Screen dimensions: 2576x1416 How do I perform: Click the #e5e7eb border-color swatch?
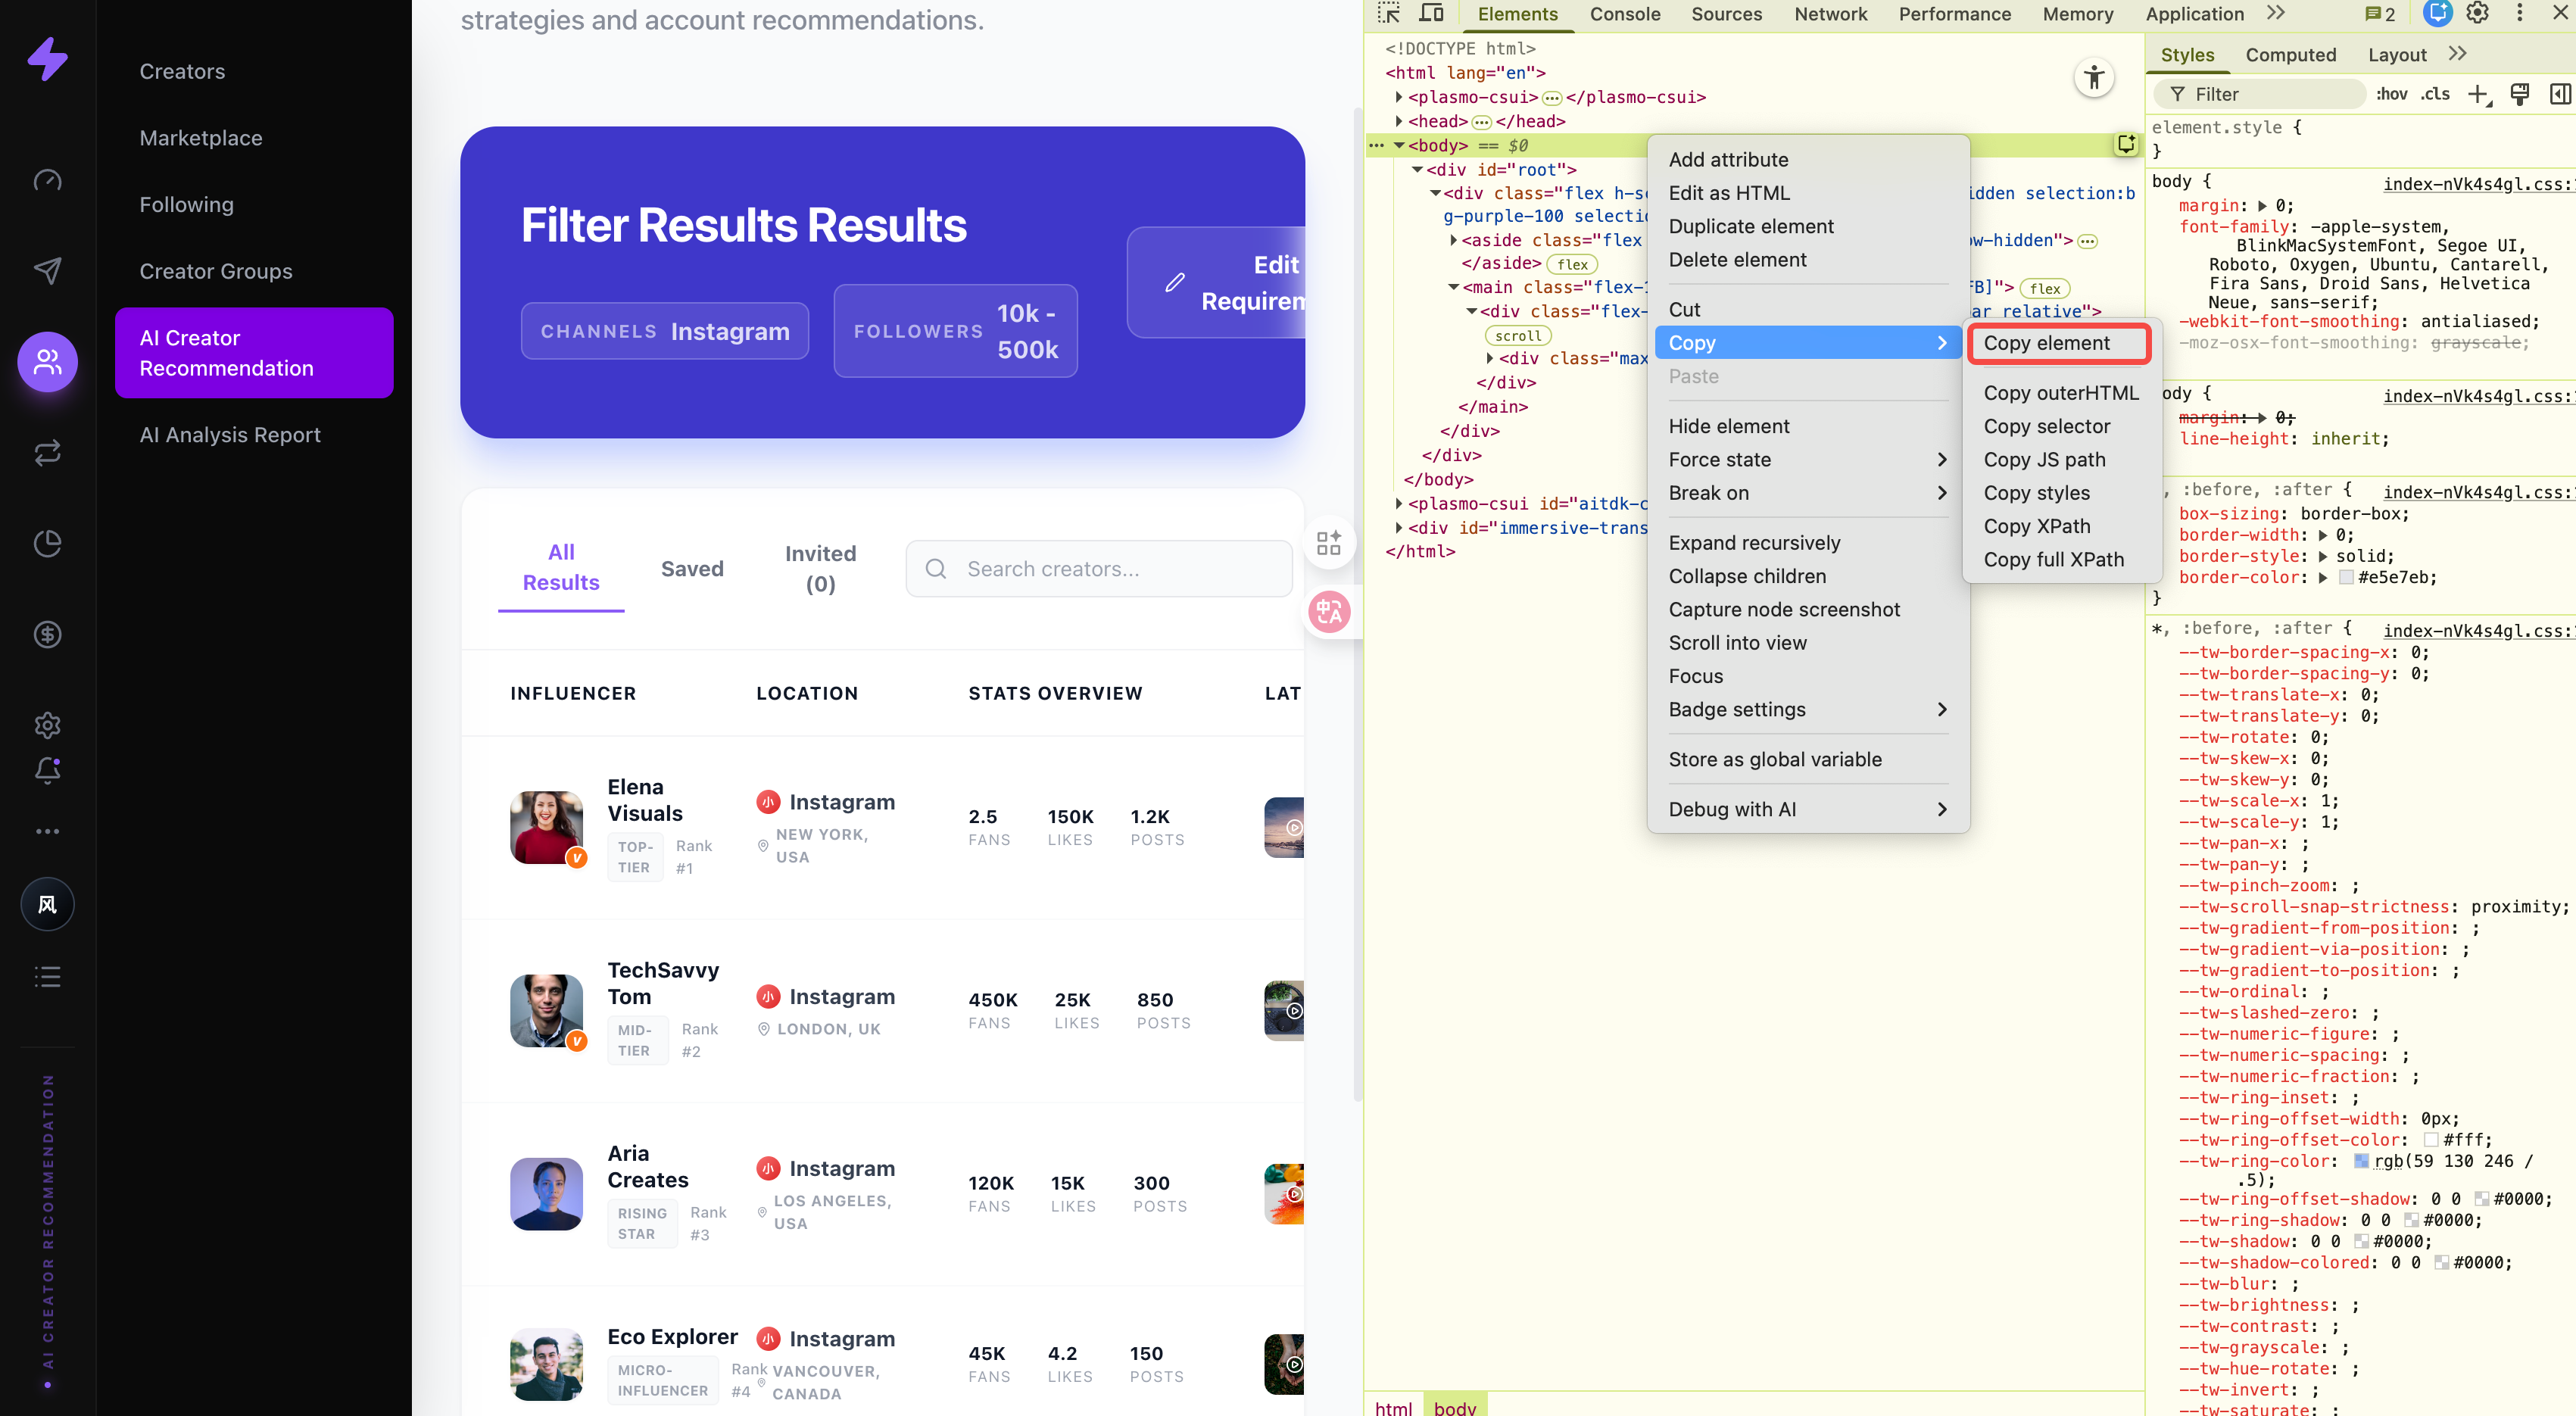2346,578
